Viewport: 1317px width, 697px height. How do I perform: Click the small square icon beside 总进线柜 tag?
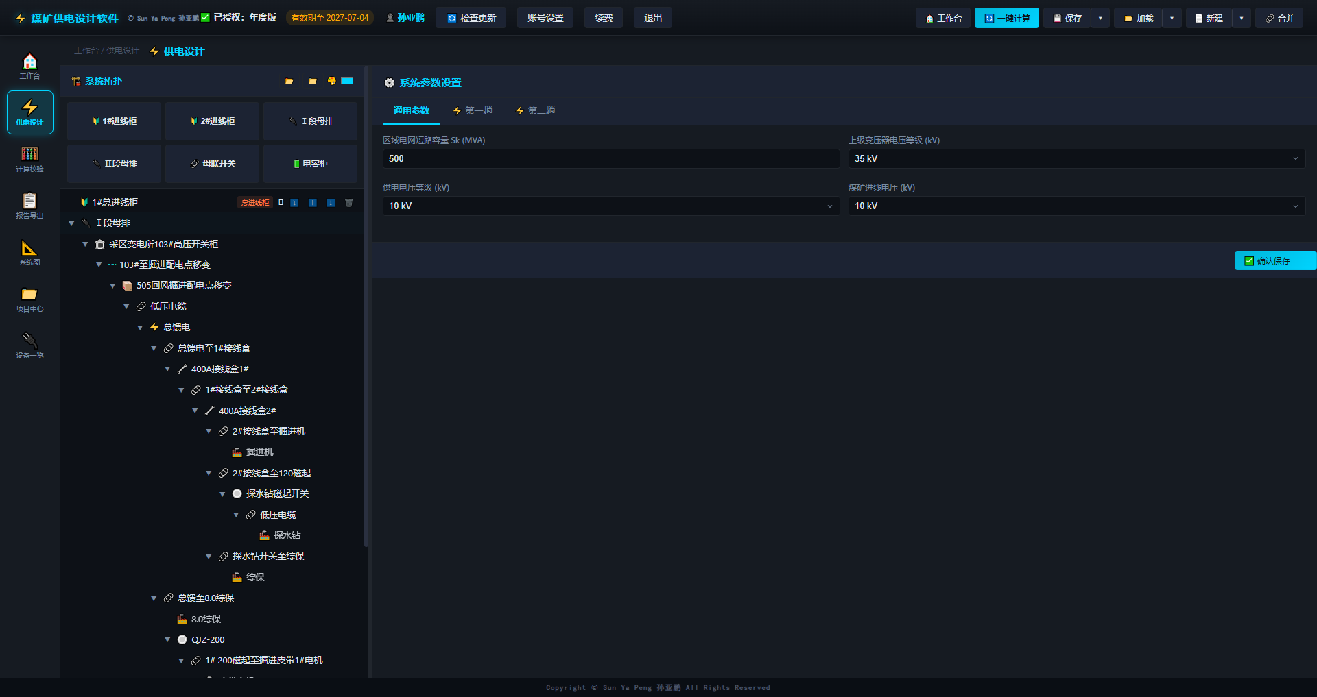tap(281, 202)
